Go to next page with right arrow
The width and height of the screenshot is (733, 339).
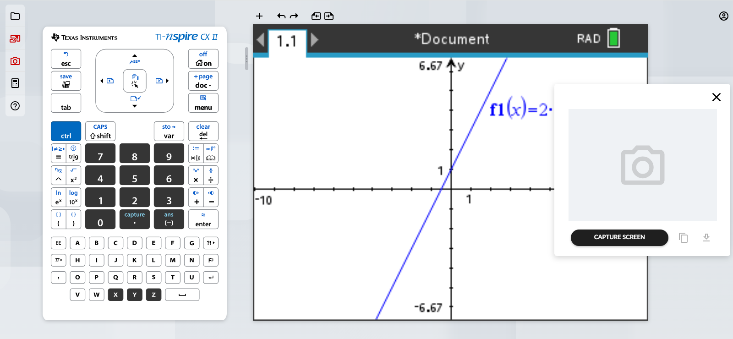pyautogui.click(x=314, y=40)
